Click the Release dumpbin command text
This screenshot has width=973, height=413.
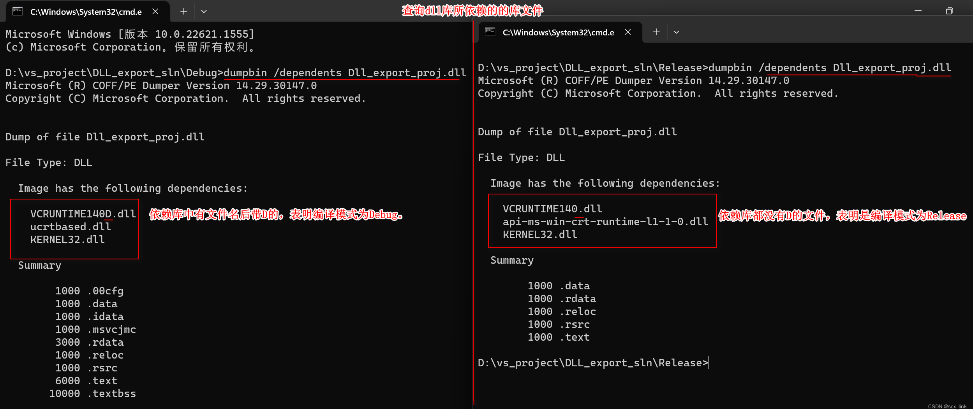[x=830, y=68]
